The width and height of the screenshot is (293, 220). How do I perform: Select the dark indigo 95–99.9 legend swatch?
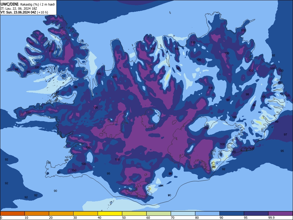click(x=256, y=214)
